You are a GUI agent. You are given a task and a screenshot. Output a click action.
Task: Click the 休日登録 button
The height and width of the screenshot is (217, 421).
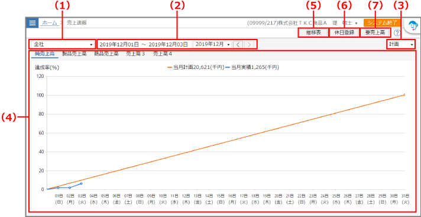coord(344,33)
